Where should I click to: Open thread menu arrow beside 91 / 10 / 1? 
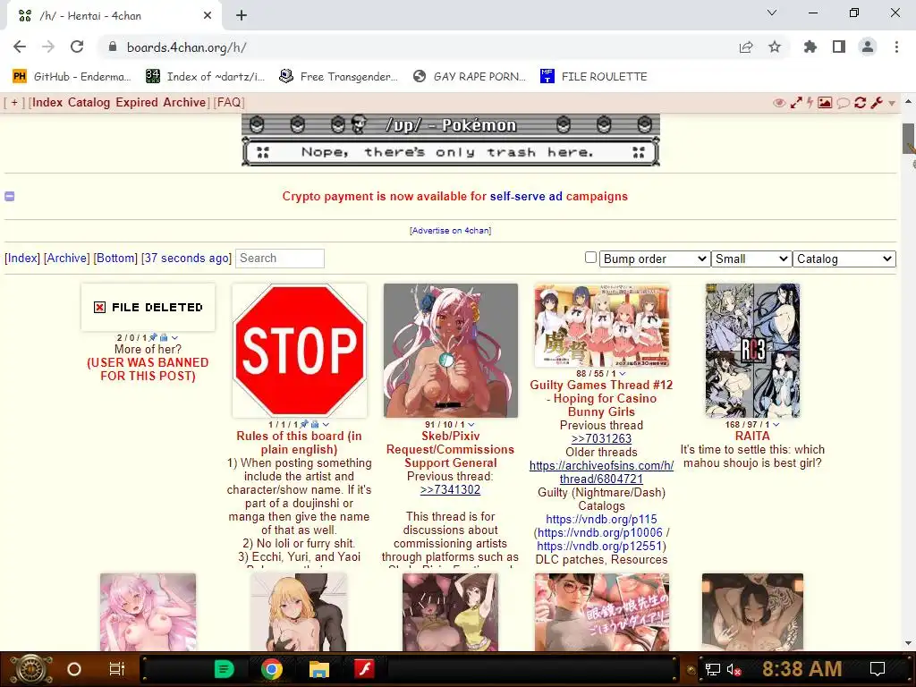click(x=471, y=425)
